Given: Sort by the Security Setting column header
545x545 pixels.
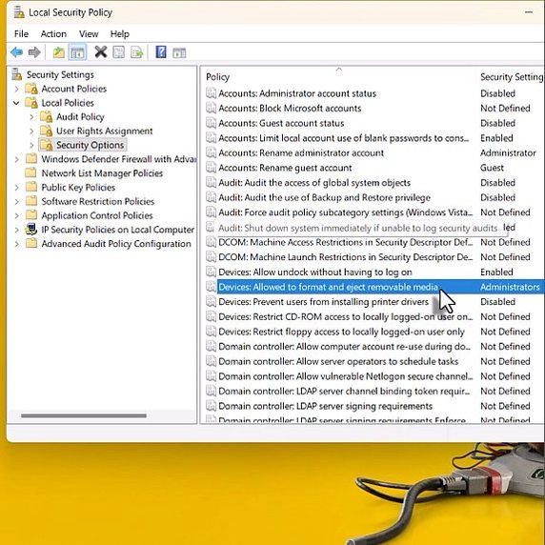Looking at the screenshot, I should (511, 77).
